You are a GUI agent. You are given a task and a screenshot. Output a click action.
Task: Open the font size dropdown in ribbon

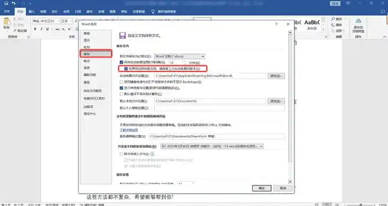click(67, 21)
